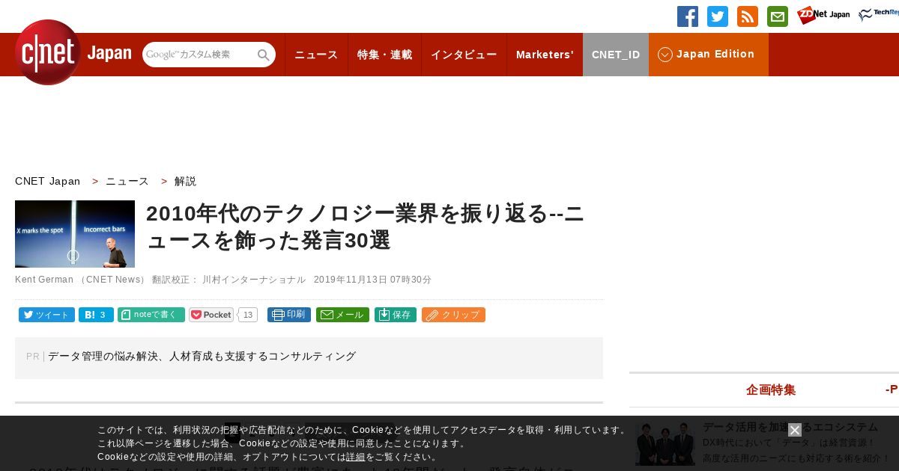Screen dimensions: 899x471
Task: Go to CNET Japan home logo
Action: click(x=73, y=52)
